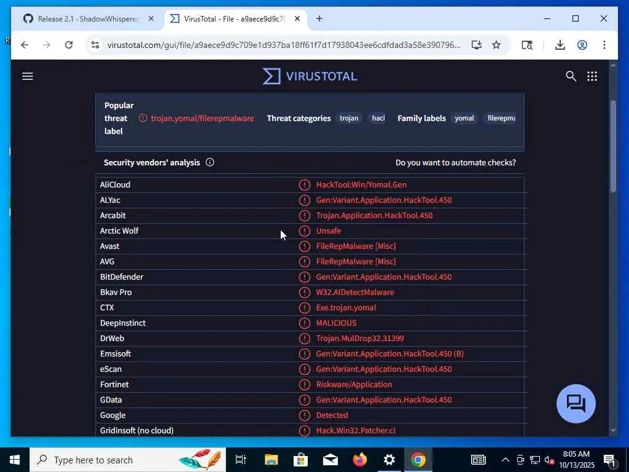Click the trojan threat category chip

(349, 118)
